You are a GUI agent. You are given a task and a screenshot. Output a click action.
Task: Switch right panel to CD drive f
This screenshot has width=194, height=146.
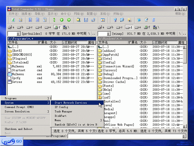147,27
